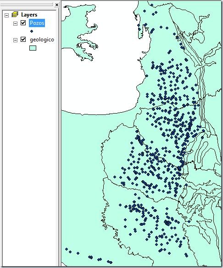
Task: Toggle geologico layer visibility checkbox
Action: click(x=23, y=40)
